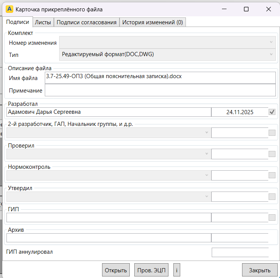The image size is (280, 278).
Task: Click the Имя файла input field
Action: 160,78
